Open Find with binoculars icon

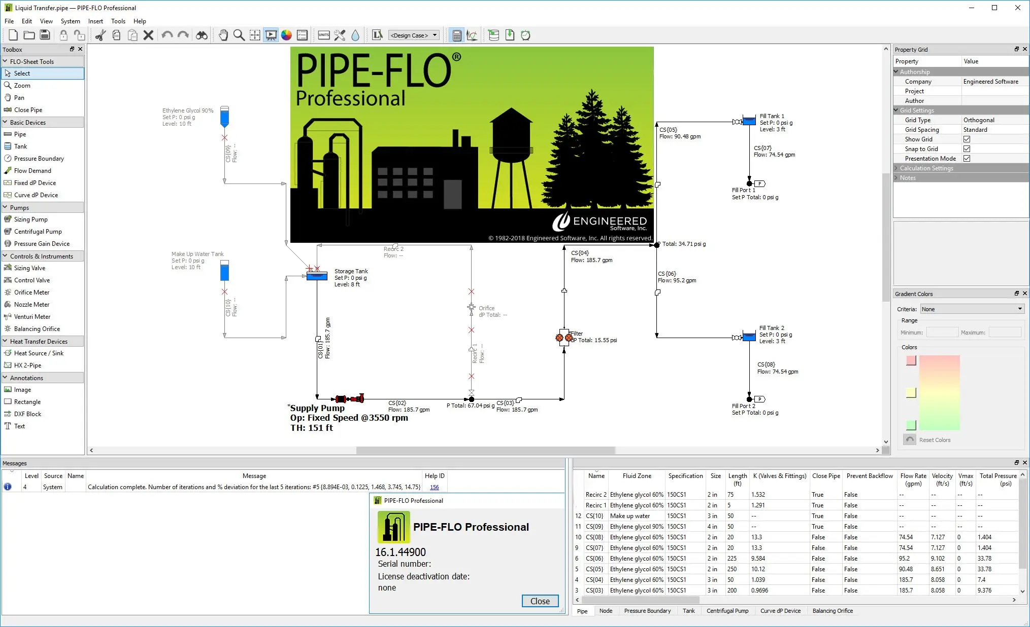(202, 35)
